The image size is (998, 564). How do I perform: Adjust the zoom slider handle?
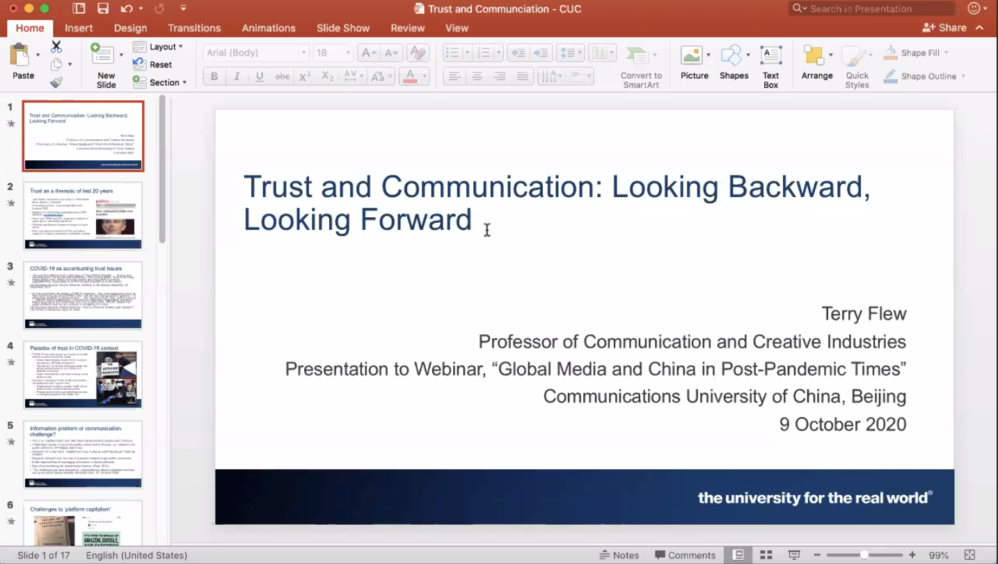coord(864,555)
